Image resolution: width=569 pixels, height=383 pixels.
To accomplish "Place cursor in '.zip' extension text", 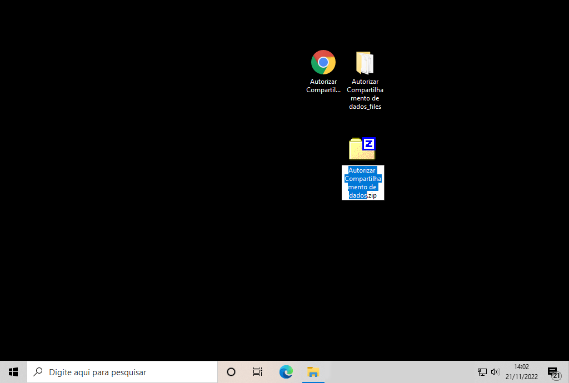I will coord(372,195).
